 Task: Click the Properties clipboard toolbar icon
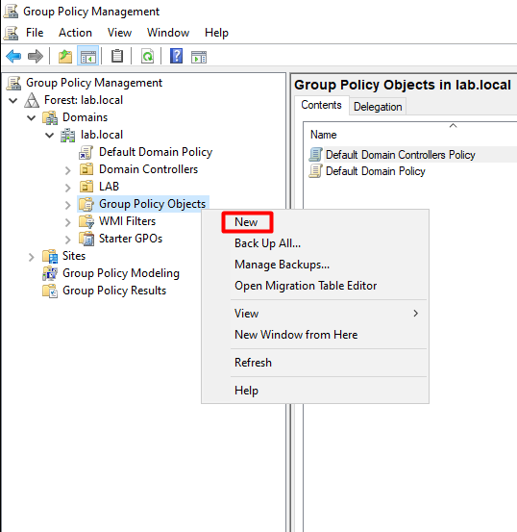pos(117,56)
